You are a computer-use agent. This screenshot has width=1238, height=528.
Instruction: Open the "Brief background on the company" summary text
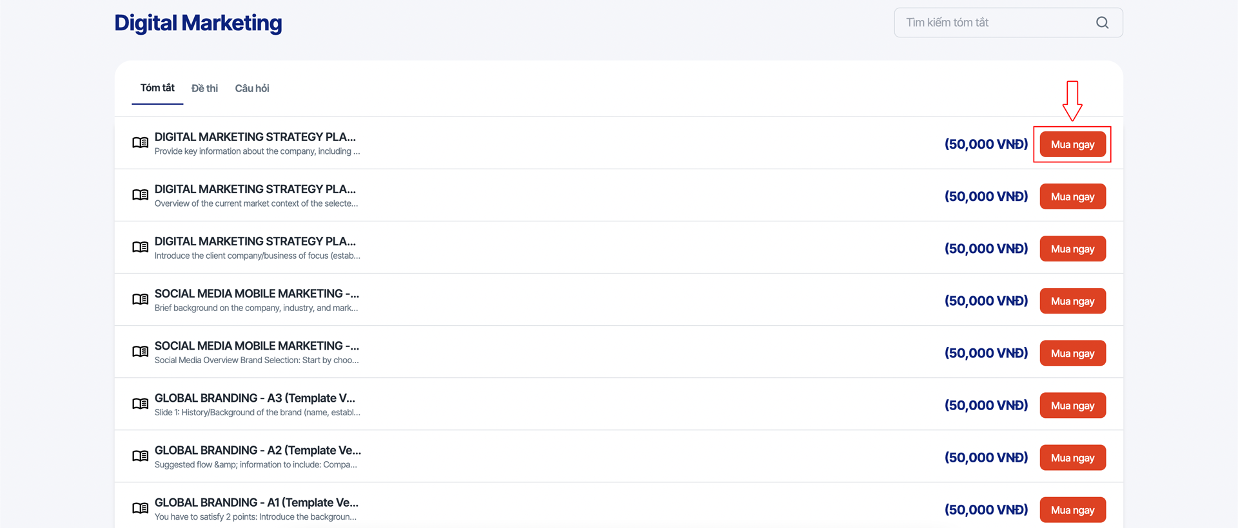point(256,308)
